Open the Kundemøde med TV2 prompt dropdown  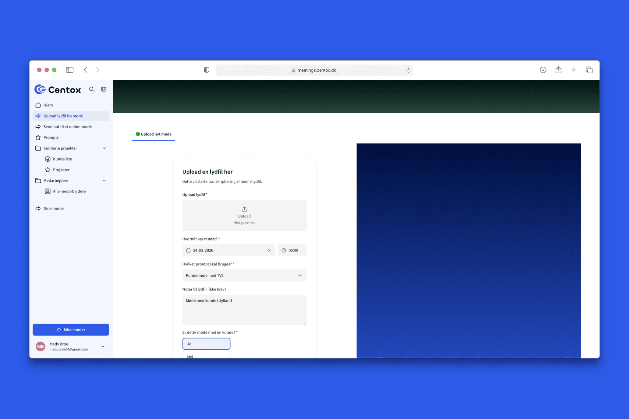click(x=244, y=276)
